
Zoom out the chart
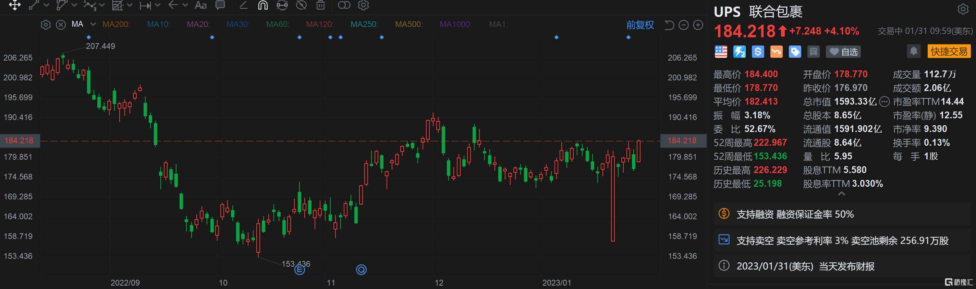pyautogui.click(x=683, y=25)
